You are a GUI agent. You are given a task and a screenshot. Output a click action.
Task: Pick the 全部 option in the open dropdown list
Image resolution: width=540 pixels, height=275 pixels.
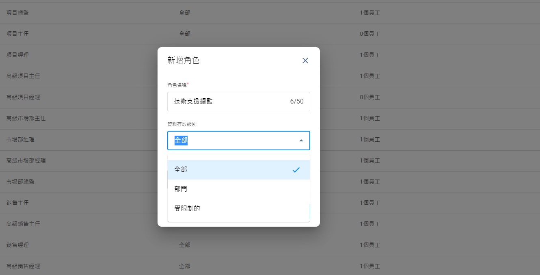[x=181, y=170]
